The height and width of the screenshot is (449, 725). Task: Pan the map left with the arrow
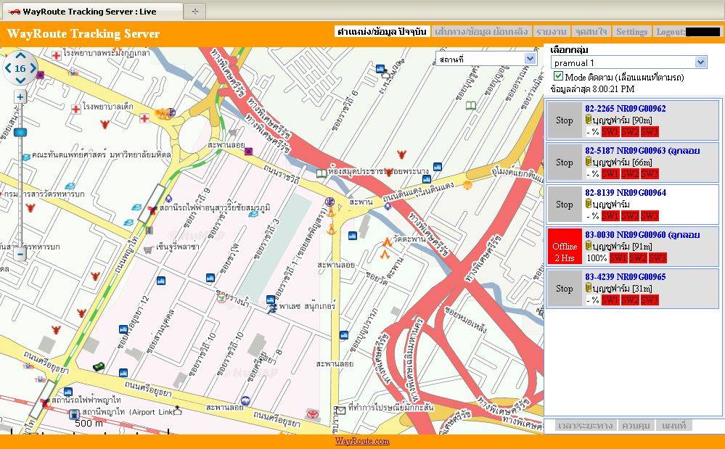pyautogui.click(x=8, y=69)
